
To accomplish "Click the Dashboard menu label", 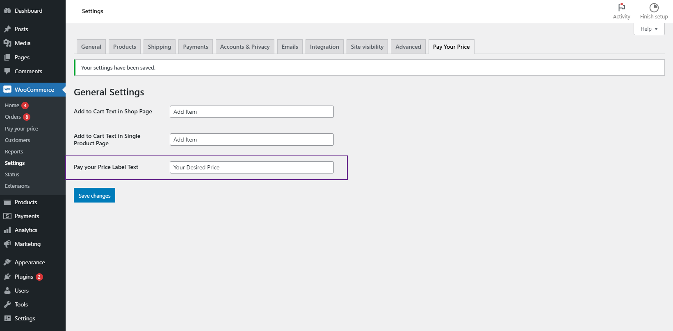I will (28, 11).
